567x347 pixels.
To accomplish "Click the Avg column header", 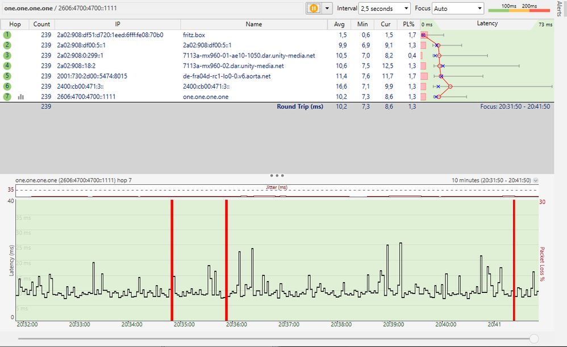I will click(339, 24).
